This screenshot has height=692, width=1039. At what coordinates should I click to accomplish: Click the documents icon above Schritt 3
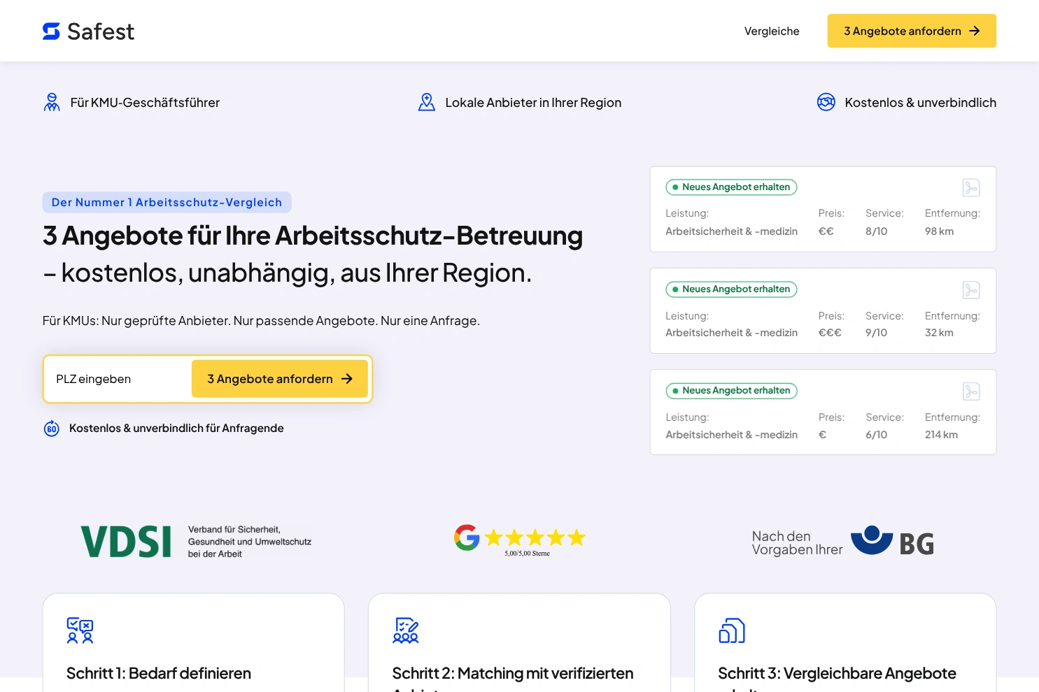731,630
